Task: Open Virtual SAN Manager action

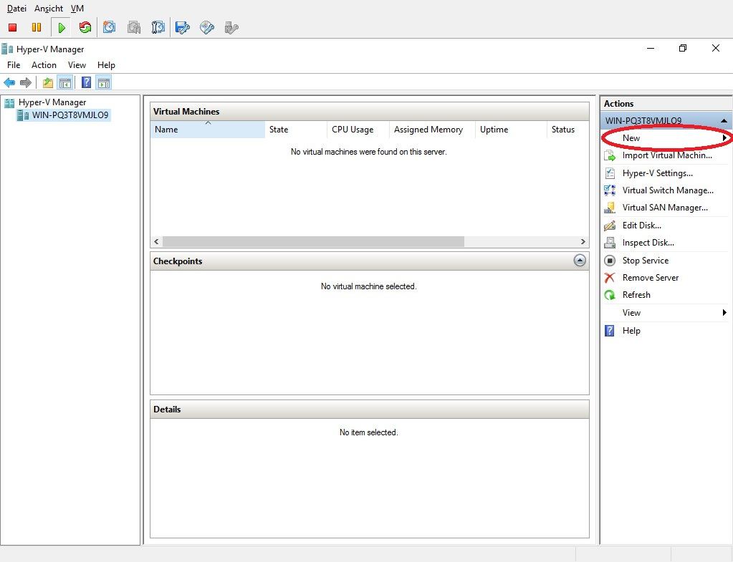Action: (x=665, y=208)
